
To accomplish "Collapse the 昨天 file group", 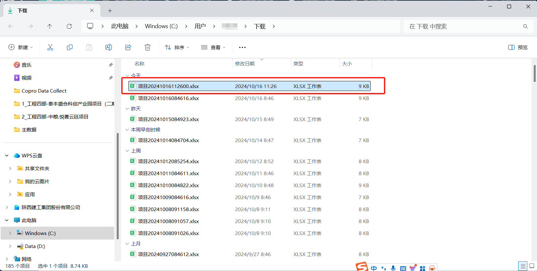I will (x=127, y=109).
